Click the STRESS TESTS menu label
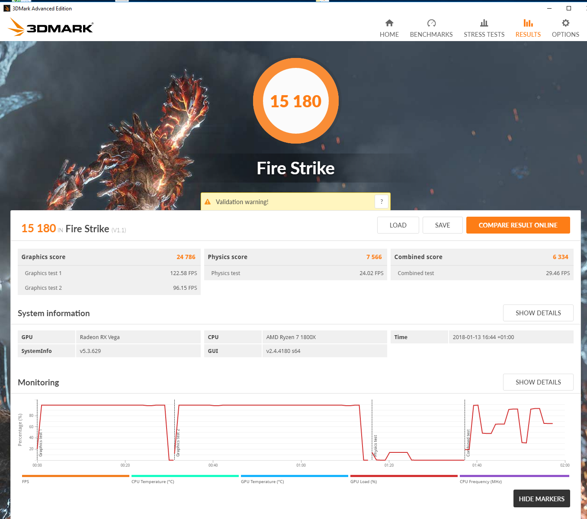 484,35
